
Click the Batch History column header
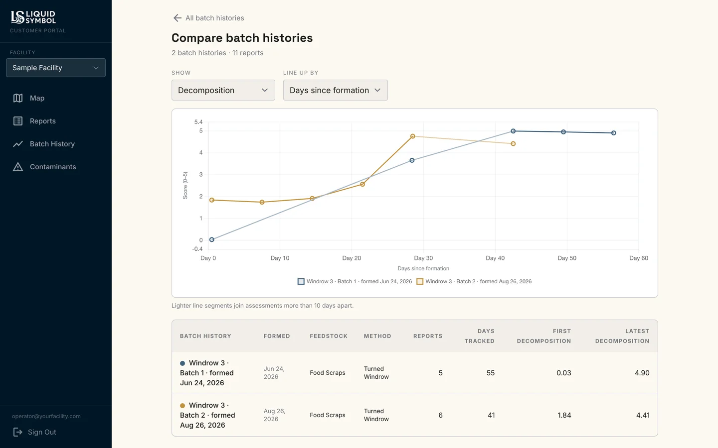click(x=205, y=336)
